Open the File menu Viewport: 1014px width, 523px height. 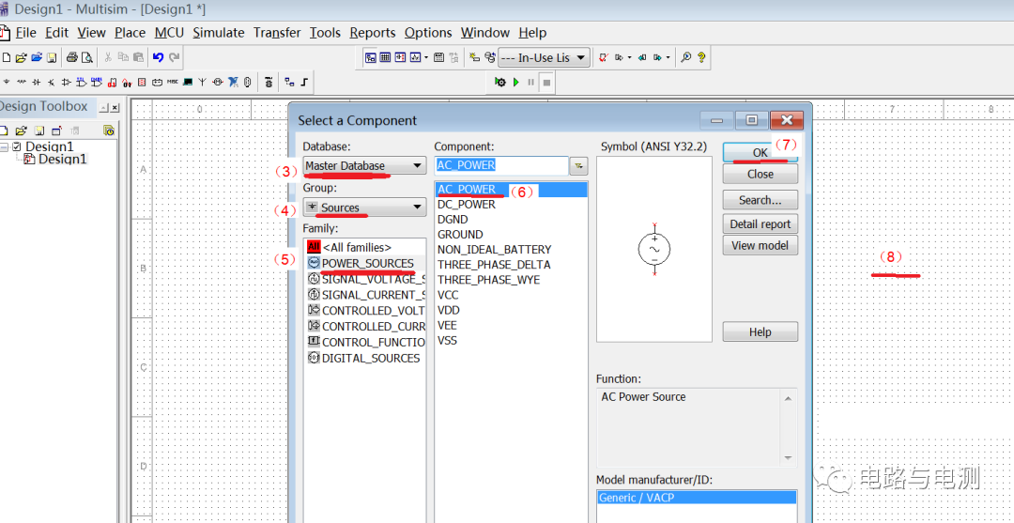(x=26, y=32)
